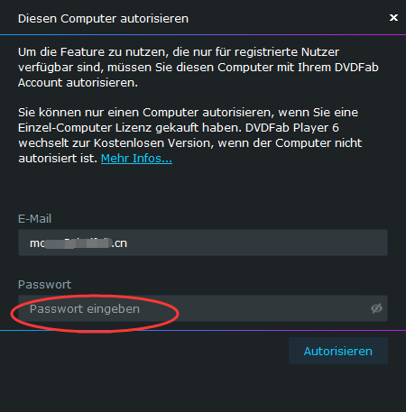Focus the E-Mail input field
This screenshot has width=406, height=412.
click(x=203, y=243)
